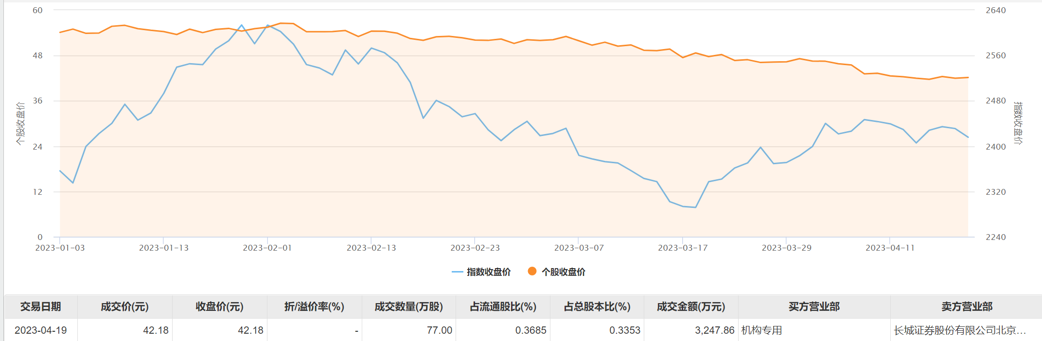Click the 2023-03-17 x-axis date label
This screenshot has width=1042, height=341.
click(682, 248)
